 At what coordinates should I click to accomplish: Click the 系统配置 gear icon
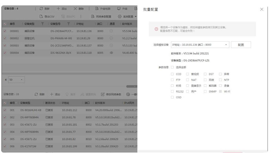(x=120, y=16)
